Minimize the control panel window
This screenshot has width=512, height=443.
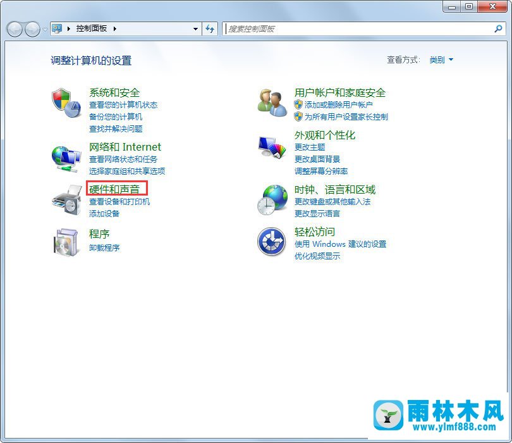click(452, 6)
